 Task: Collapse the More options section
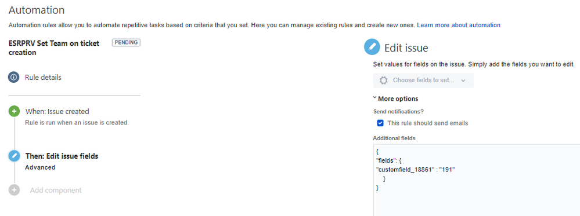click(x=395, y=98)
